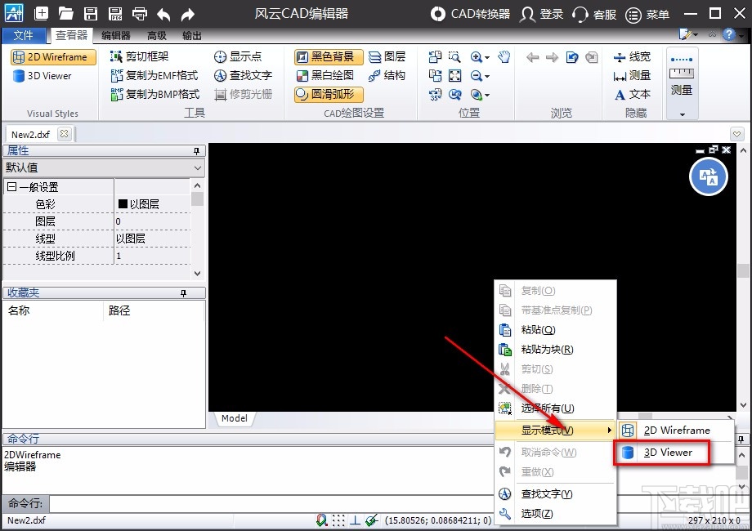Expand the zoom out dropdown arrow
Image resolution: width=752 pixels, height=531 pixels.
click(487, 76)
